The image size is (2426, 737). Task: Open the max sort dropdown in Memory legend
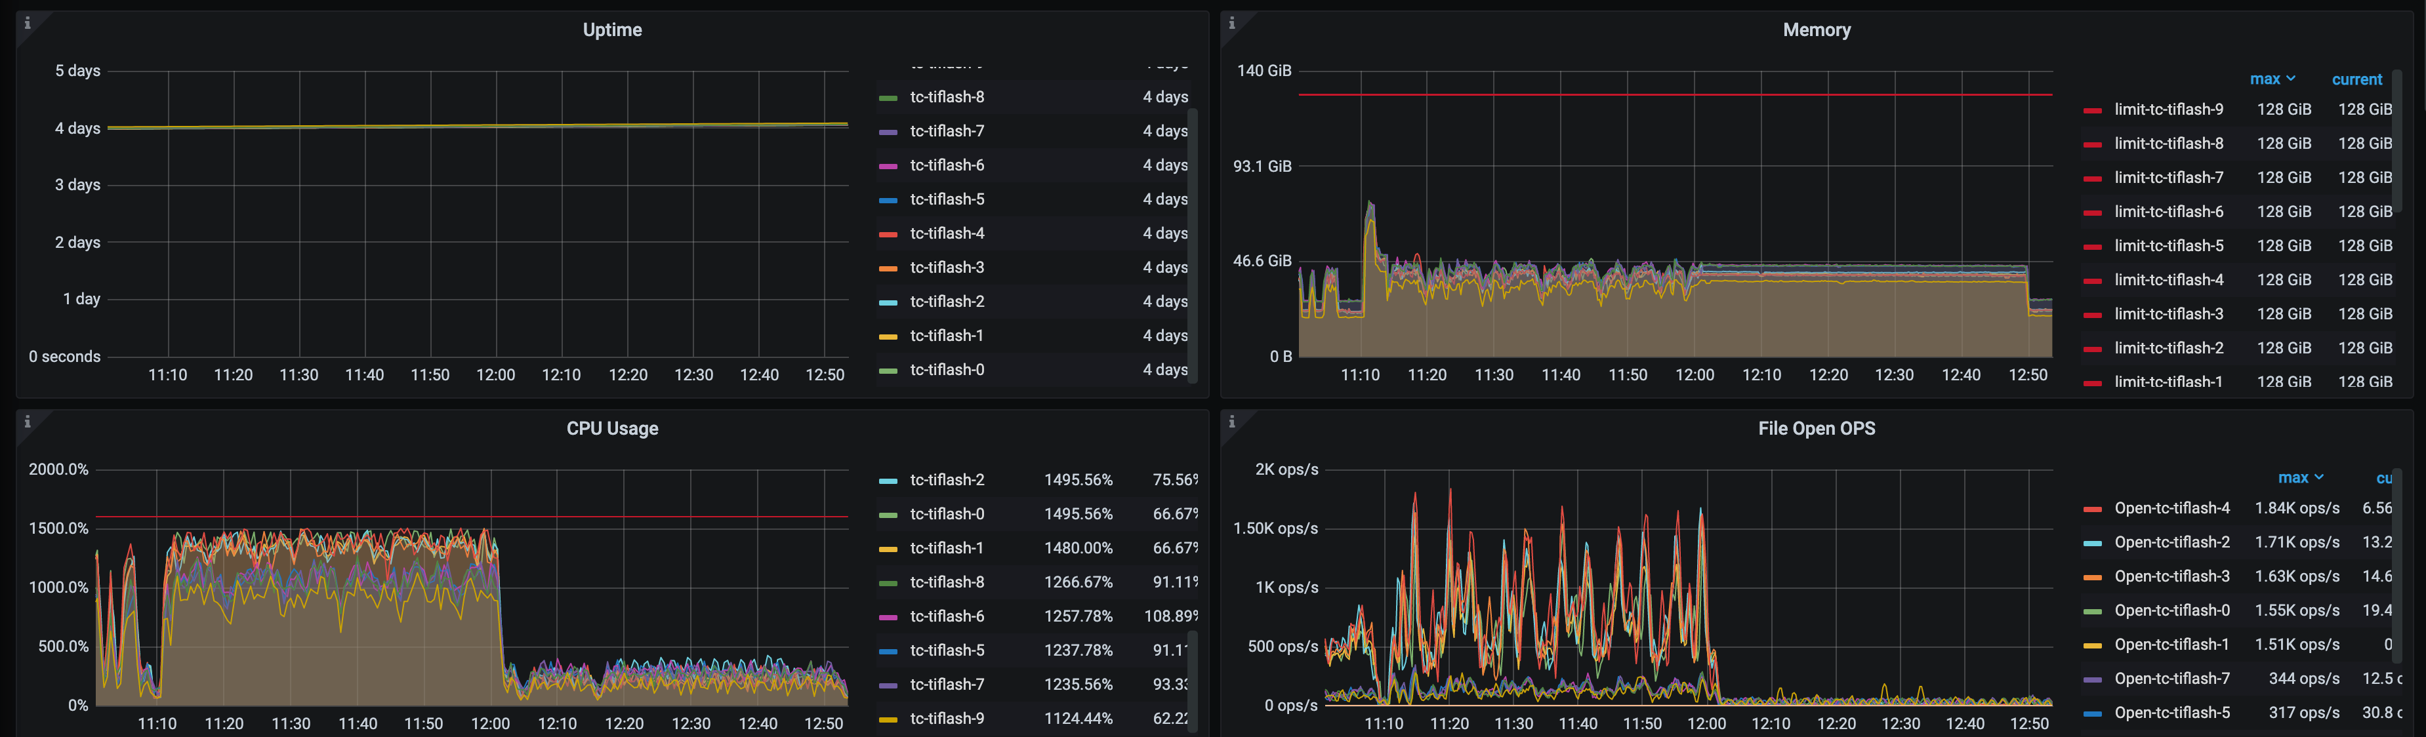[2273, 79]
